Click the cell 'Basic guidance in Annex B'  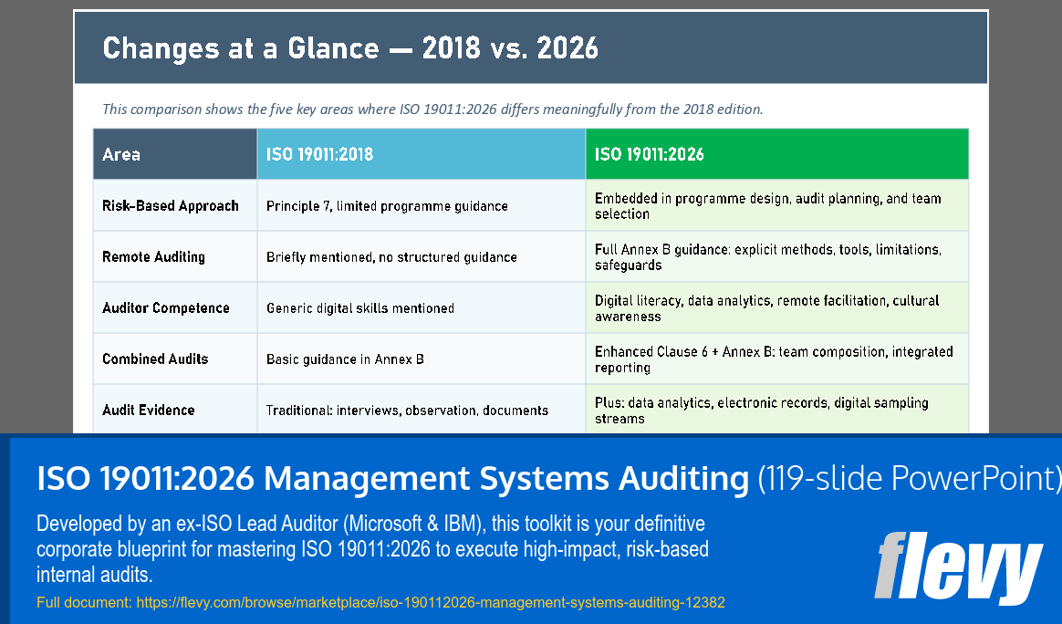(x=422, y=359)
